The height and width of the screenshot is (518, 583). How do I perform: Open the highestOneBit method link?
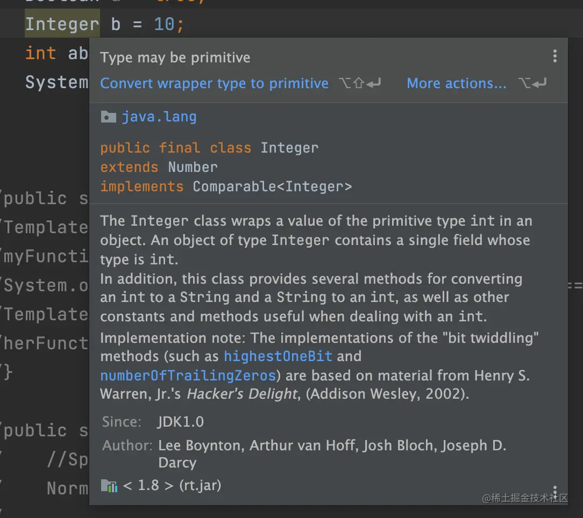(278, 356)
